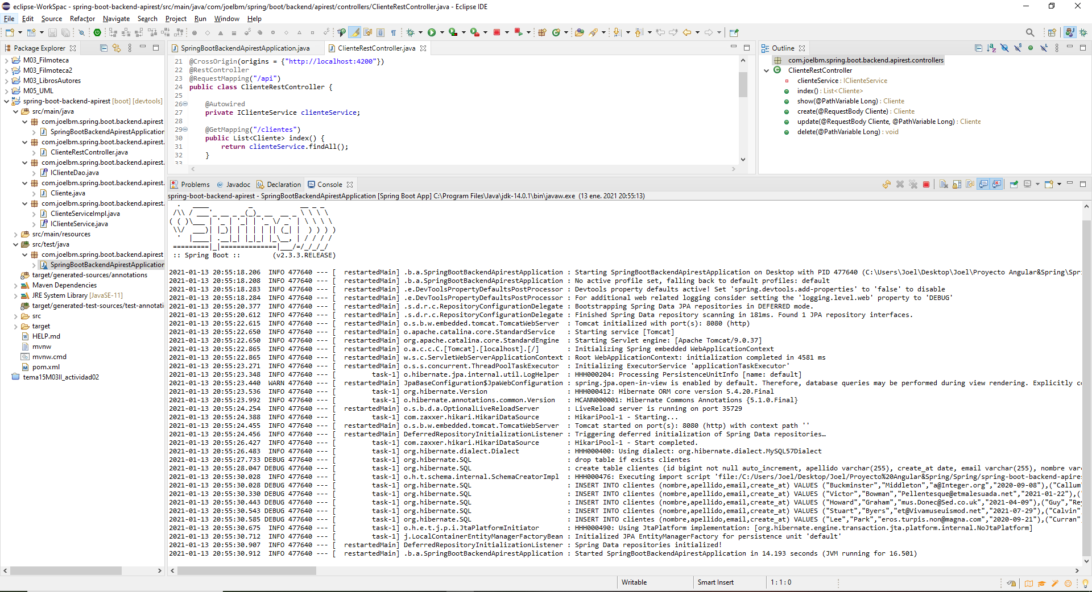This screenshot has height=592, width=1092.
Task: Expand the Maven Dependencies node
Action: [15, 285]
